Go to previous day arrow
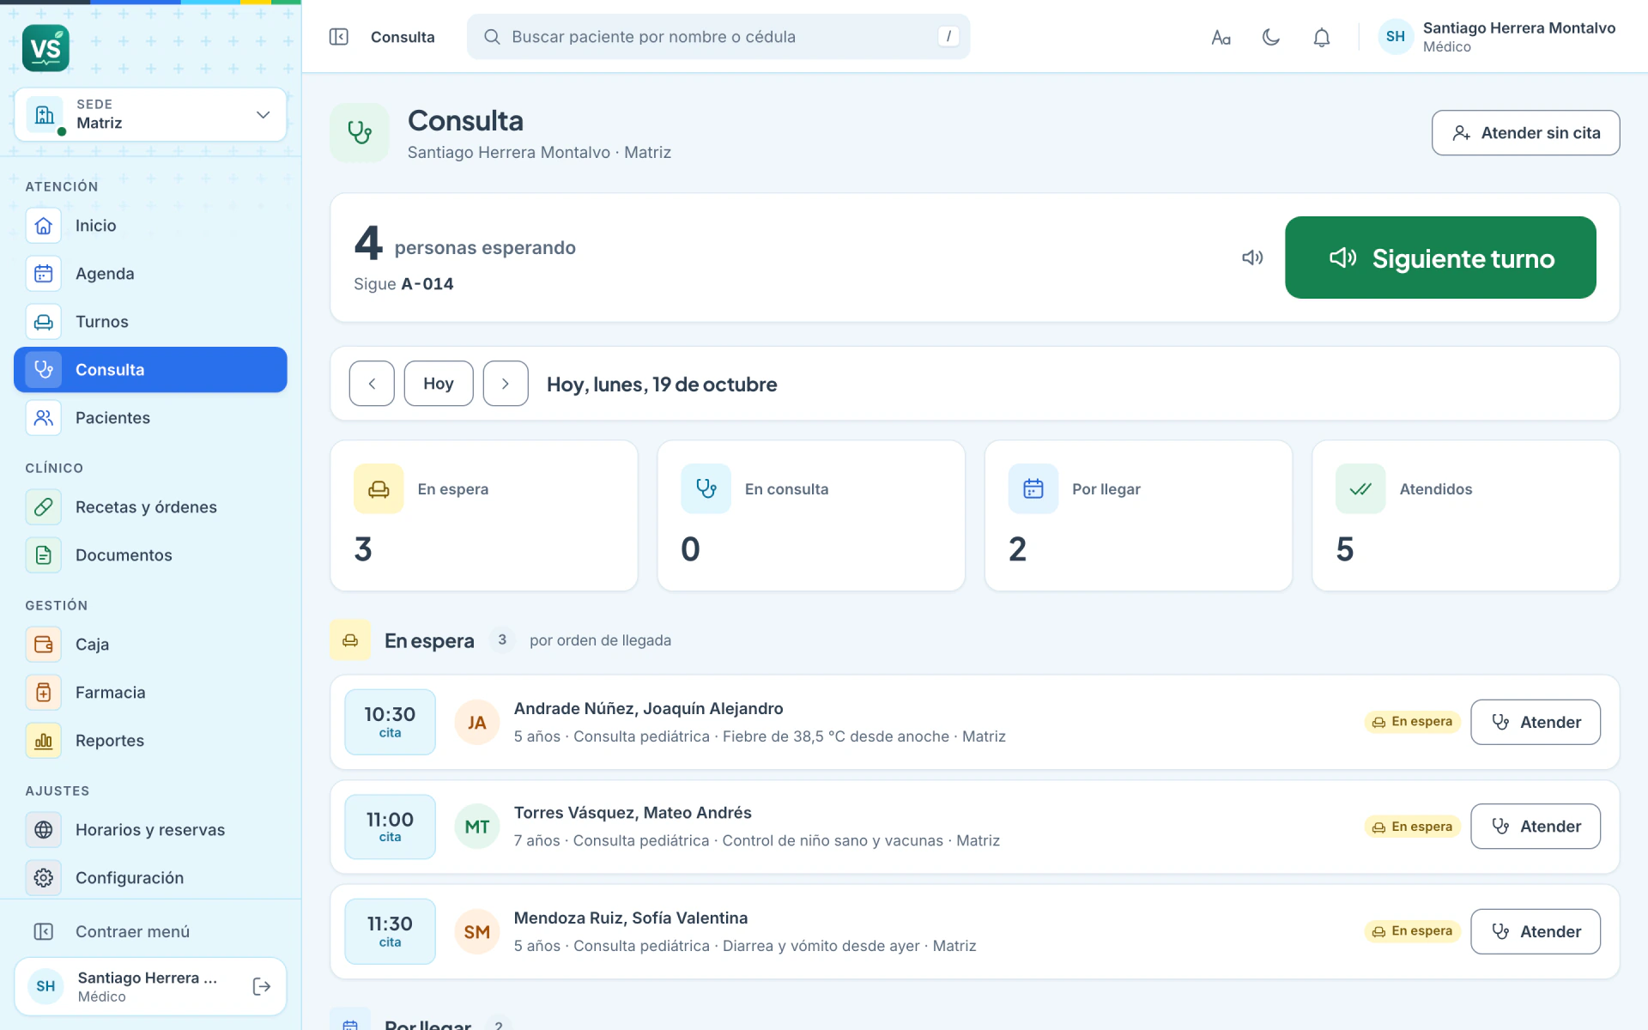 pos(372,384)
